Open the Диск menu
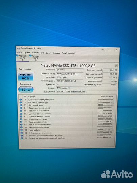Image resolution: width=137 pixels, height=183 pixels. tap(48, 53)
